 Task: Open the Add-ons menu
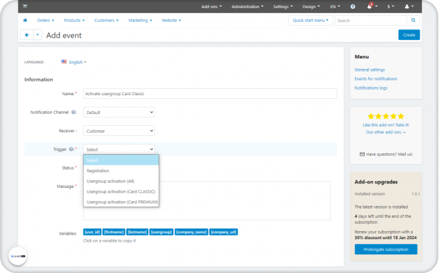point(211,6)
